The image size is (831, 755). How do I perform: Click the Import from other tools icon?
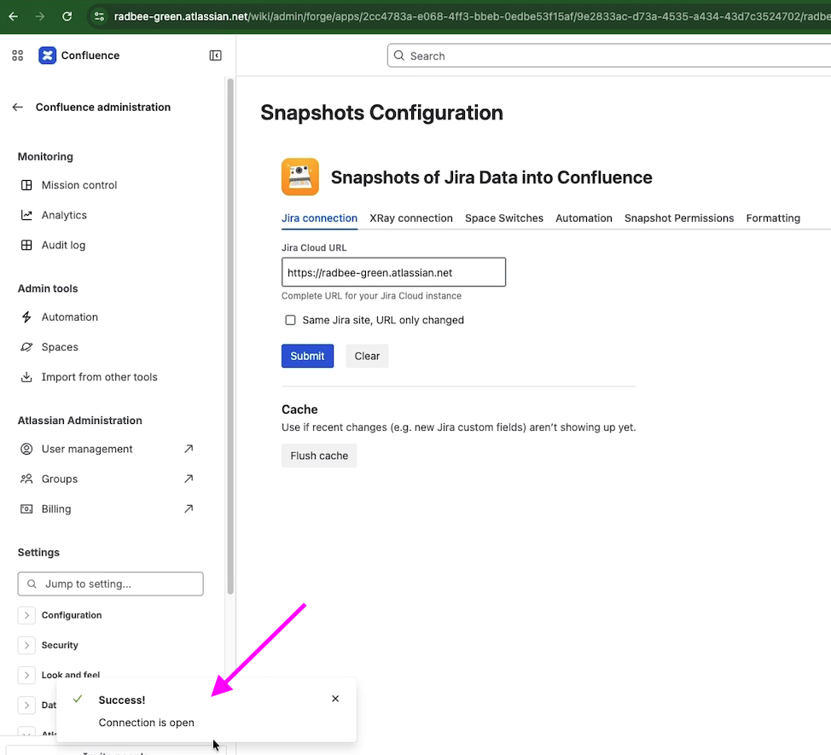point(26,377)
